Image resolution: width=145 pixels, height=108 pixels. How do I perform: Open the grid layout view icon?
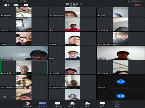[x=26, y=5]
